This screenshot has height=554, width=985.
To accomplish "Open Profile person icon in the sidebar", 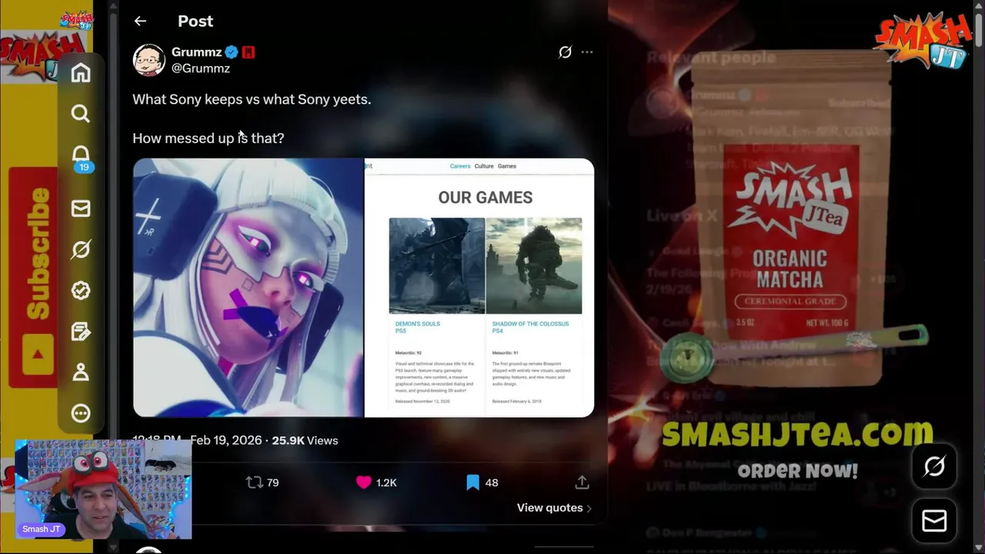I will click(81, 372).
